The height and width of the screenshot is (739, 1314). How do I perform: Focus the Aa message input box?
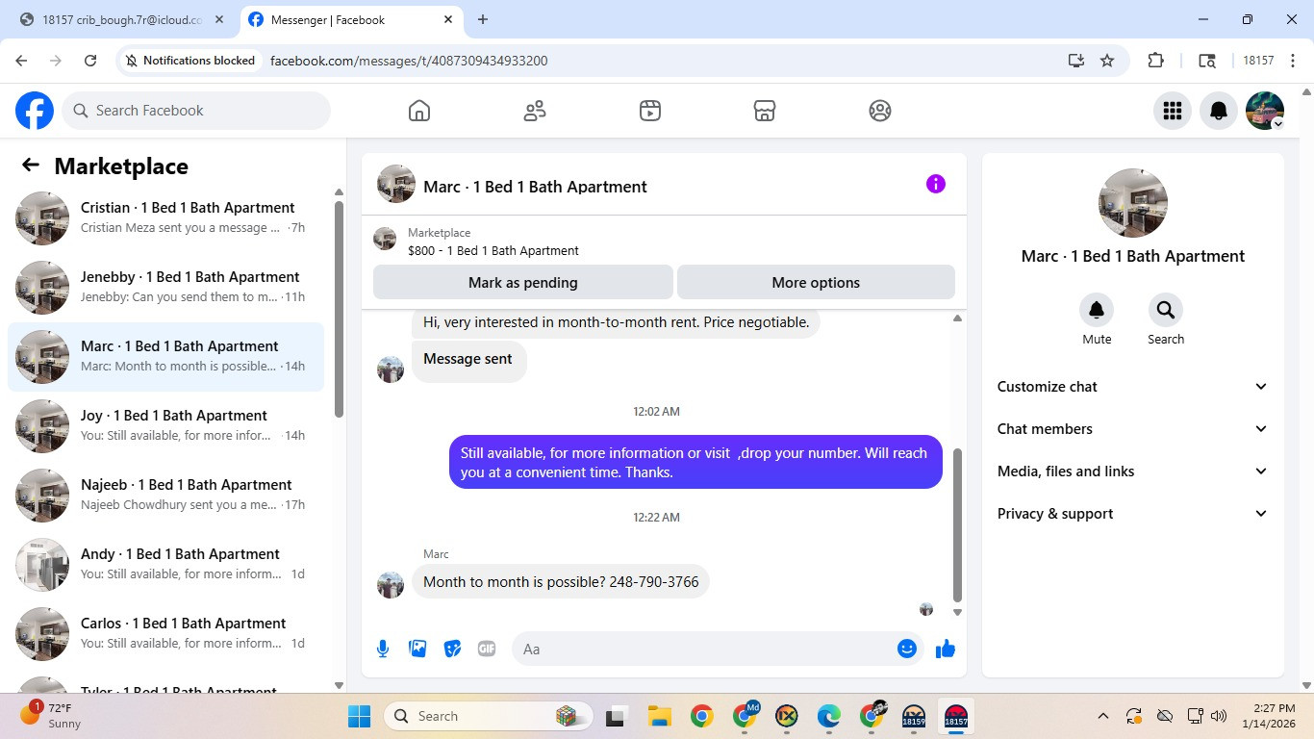[x=718, y=649]
